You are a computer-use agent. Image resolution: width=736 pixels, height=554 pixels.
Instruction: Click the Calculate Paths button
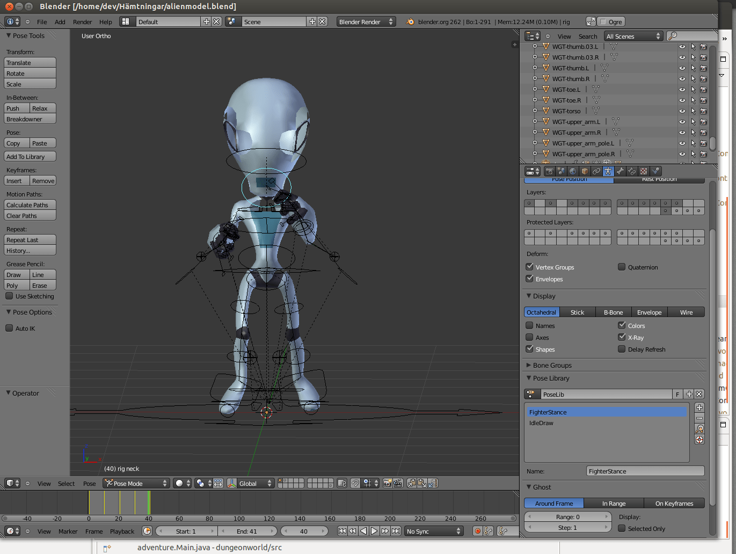pyautogui.click(x=30, y=205)
